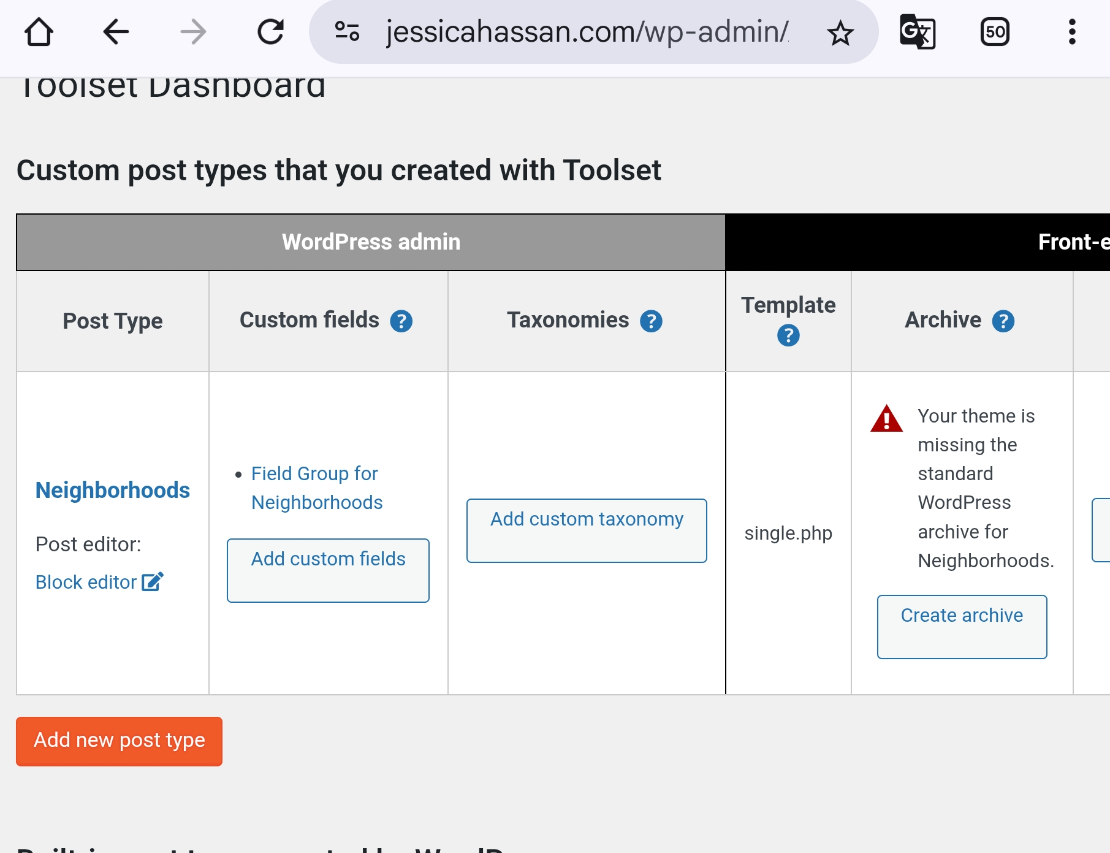Open Field Group for Neighborhoods link
Viewport: 1110px width, 853px height.
(317, 488)
